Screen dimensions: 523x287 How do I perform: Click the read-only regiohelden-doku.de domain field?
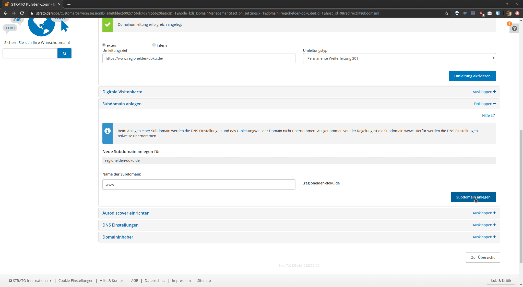(299, 160)
